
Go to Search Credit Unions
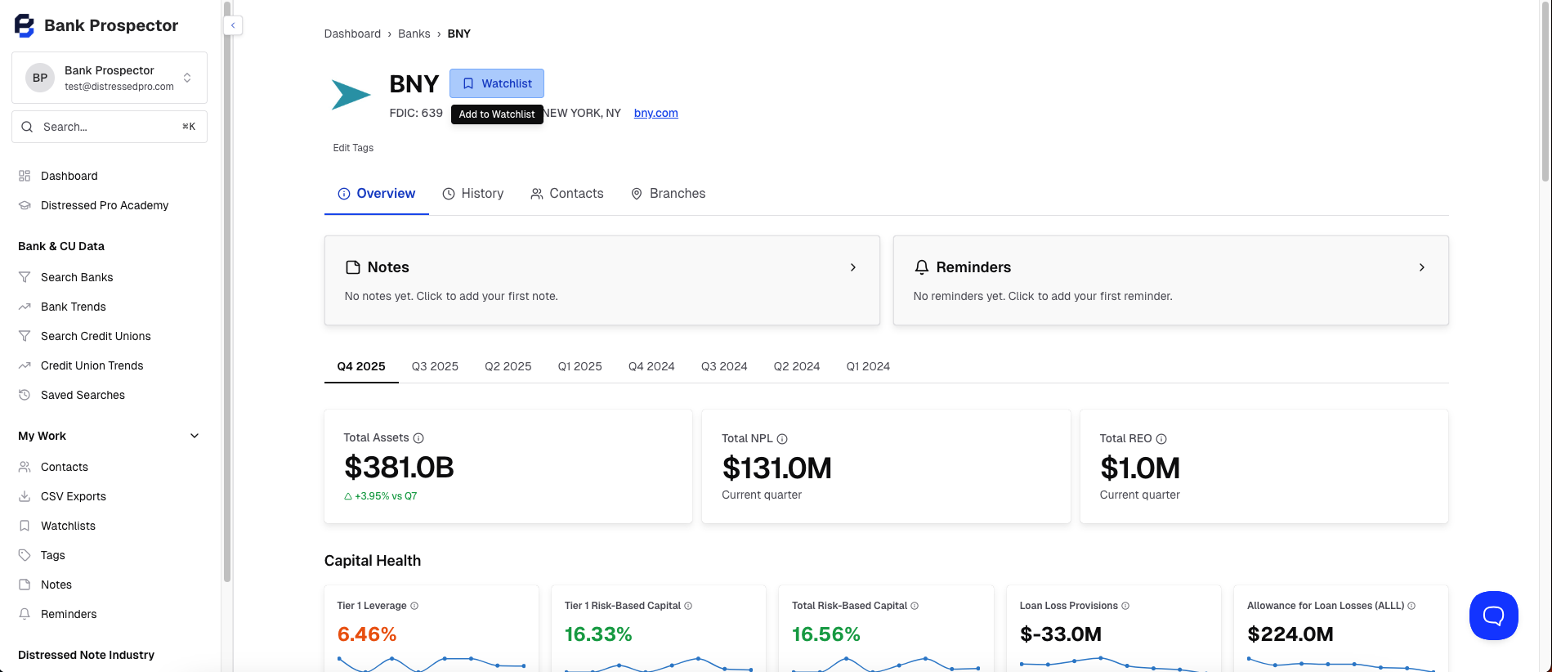click(110, 336)
